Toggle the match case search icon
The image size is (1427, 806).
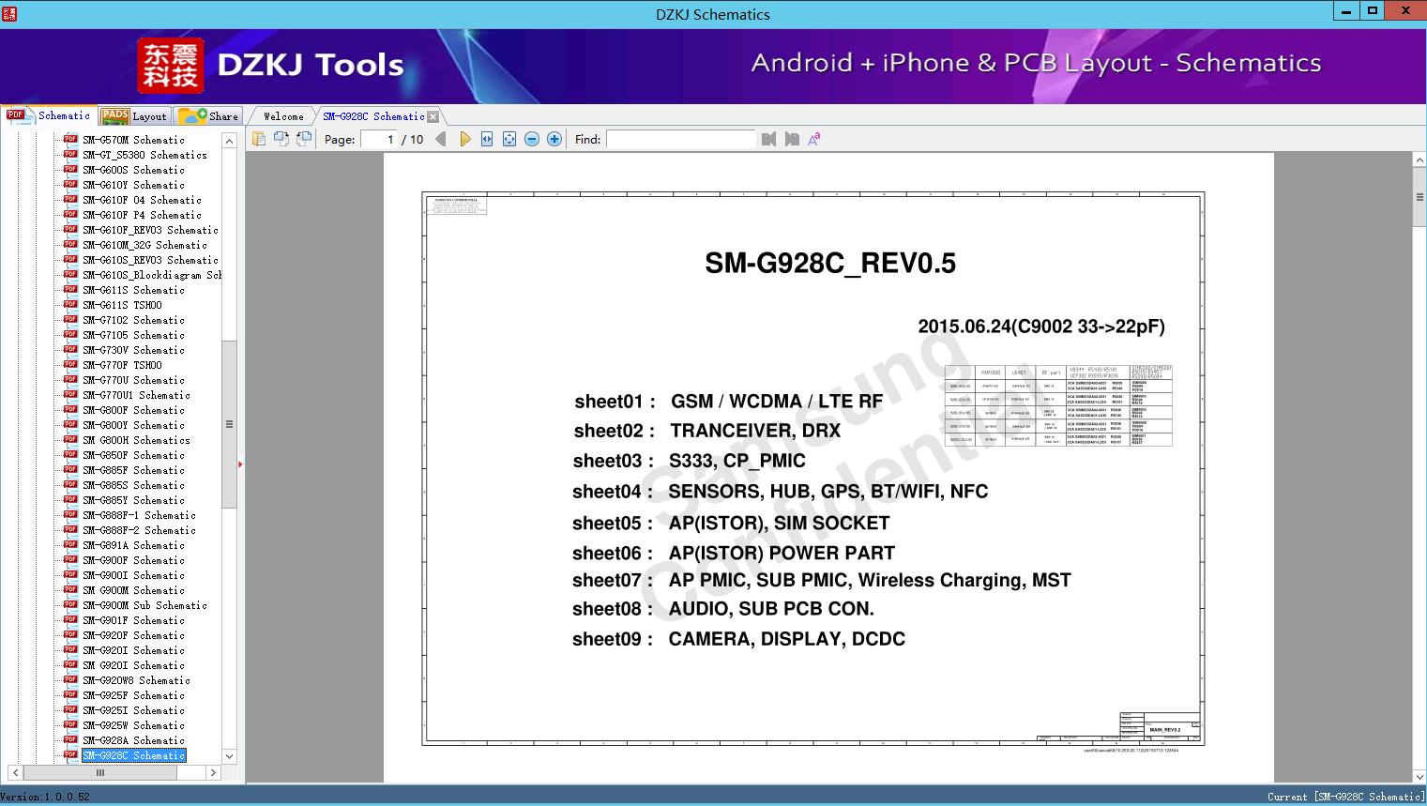(x=814, y=139)
